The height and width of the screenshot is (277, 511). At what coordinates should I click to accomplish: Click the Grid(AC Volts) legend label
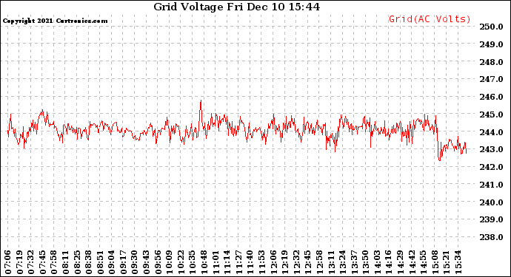tap(430, 19)
